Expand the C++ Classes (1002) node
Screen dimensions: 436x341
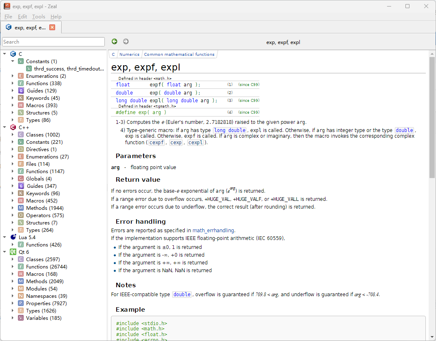[13, 134]
